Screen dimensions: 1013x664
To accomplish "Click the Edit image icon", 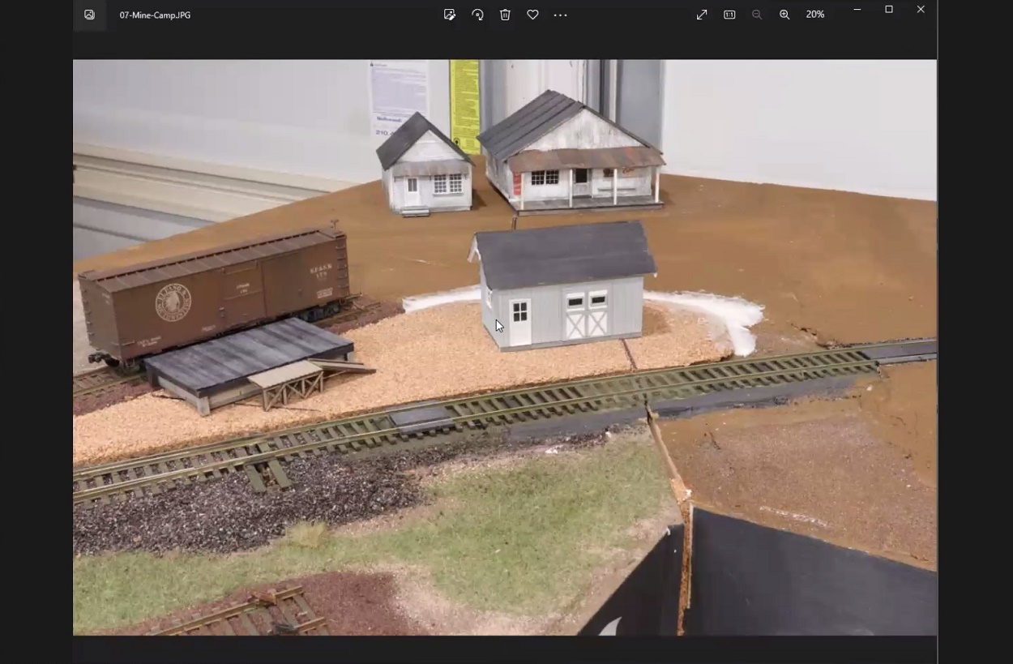I will pyautogui.click(x=450, y=15).
